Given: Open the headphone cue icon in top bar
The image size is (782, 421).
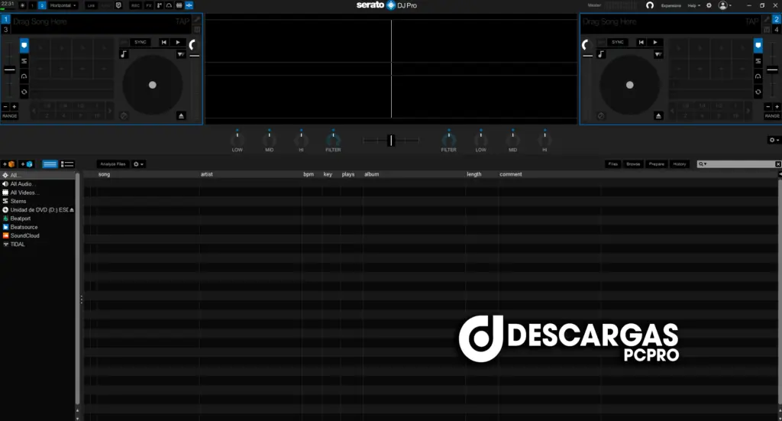Looking at the screenshot, I should coord(650,5).
